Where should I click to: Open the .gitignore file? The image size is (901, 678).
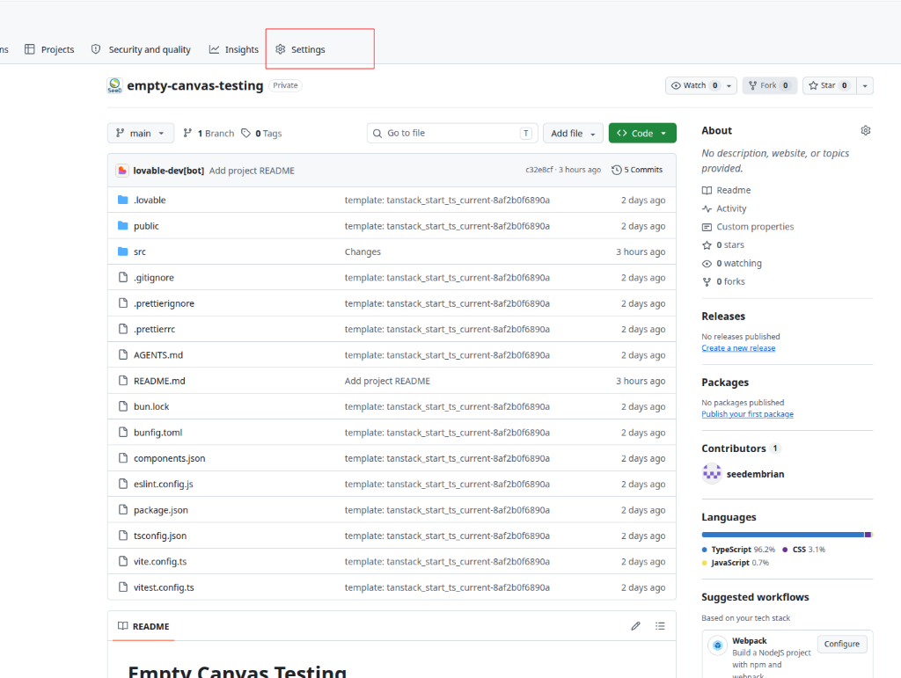coord(153,277)
